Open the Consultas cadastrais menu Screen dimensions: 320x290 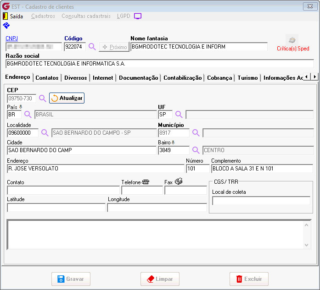click(x=86, y=16)
